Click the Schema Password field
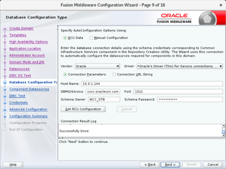This screenshot has height=169, width=226. 190,99
